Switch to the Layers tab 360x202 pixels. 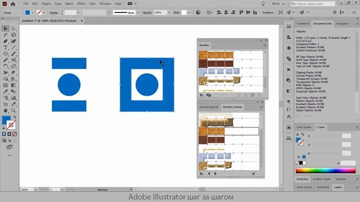coord(338,187)
